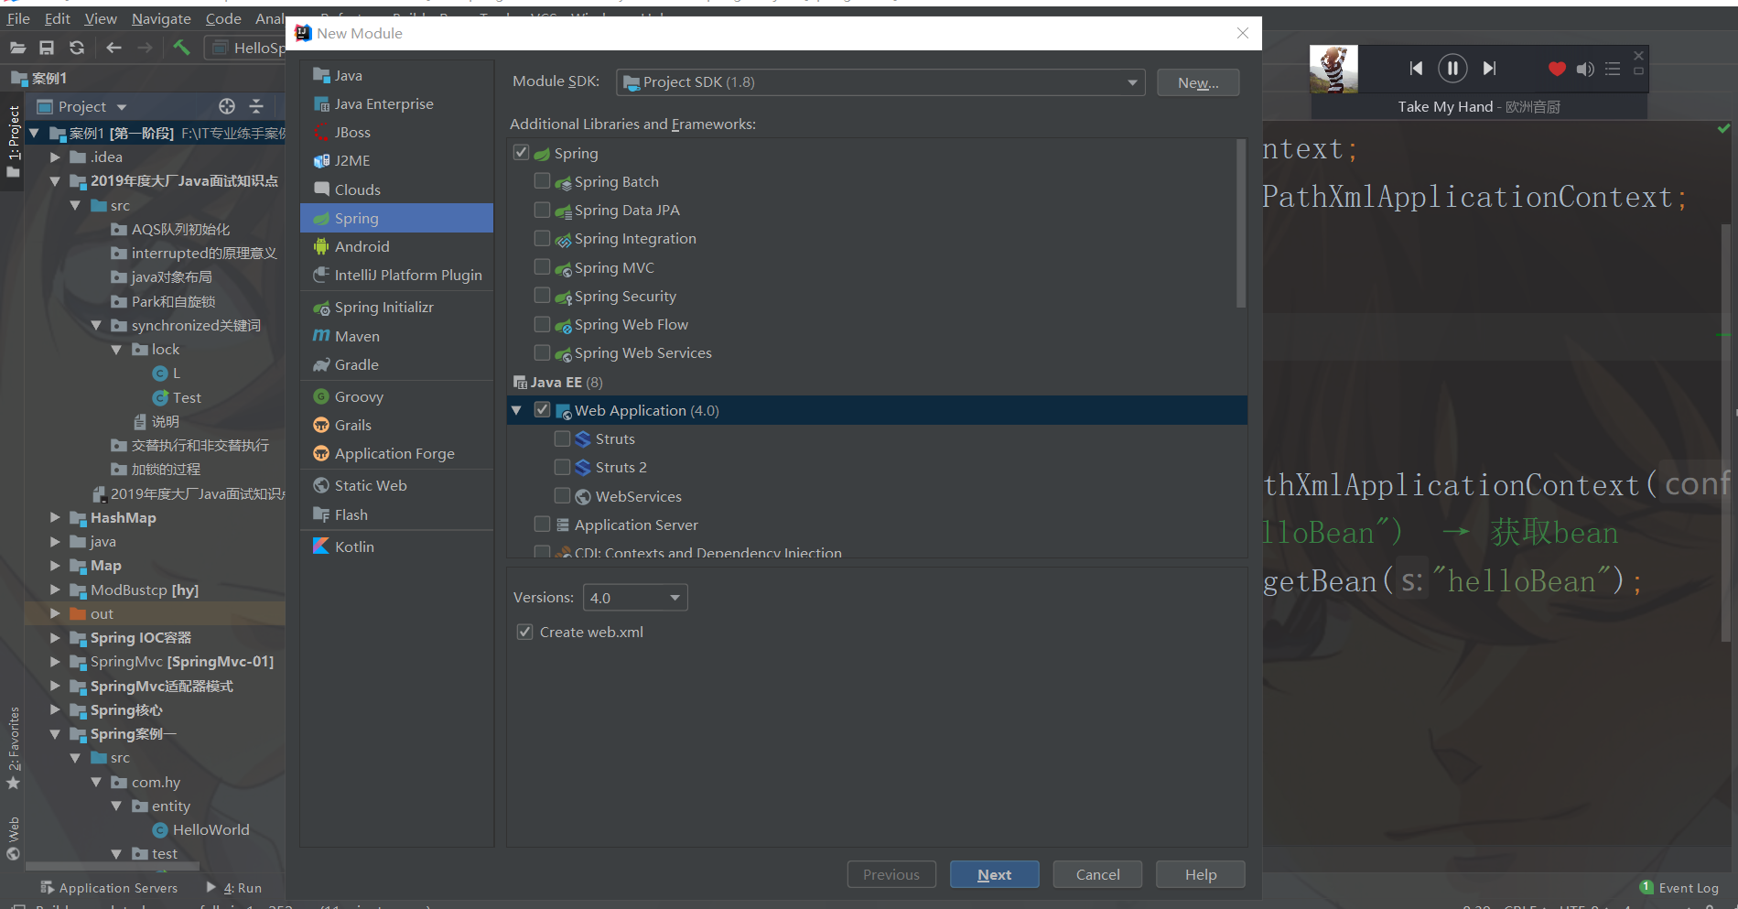Viewport: 1738px width, 909px height.
Task: Select Clouds module type
Action: click(358, 189)
